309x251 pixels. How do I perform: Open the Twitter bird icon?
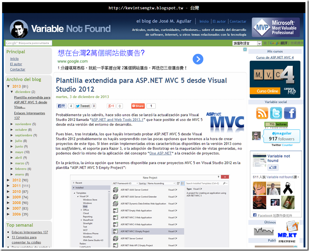tap(276, 113)
